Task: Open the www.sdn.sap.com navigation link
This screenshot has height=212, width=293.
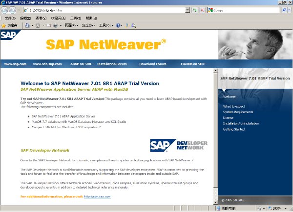Action: coord(47,64)
